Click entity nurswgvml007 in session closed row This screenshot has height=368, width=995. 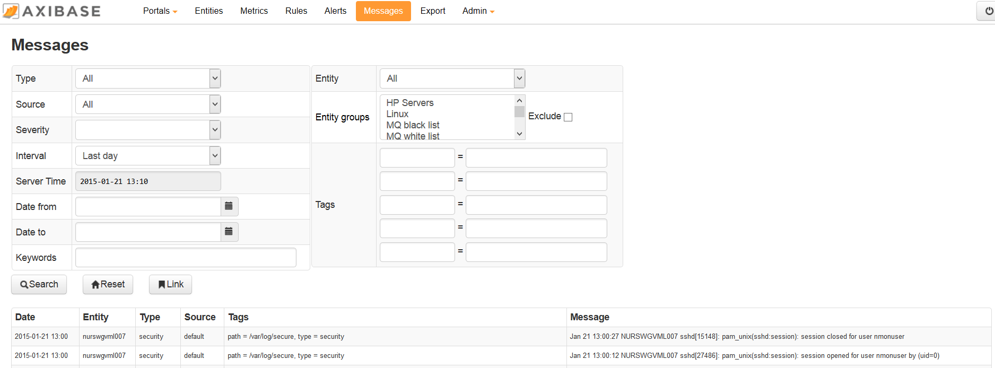pyautogui.click(x=104, y=337)
